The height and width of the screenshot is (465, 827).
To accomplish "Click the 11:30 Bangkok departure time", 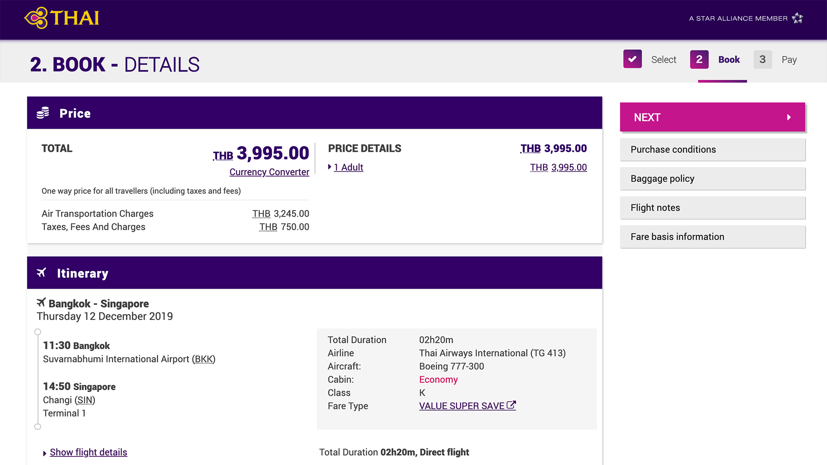I will pos(76,345).
